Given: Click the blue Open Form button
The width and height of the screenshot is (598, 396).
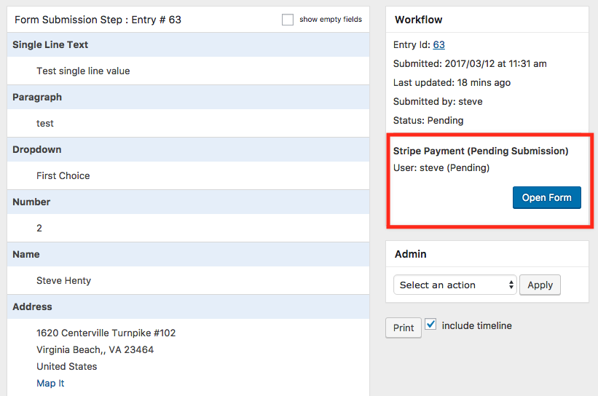Looking at the screenshot, I should [546, 198].
